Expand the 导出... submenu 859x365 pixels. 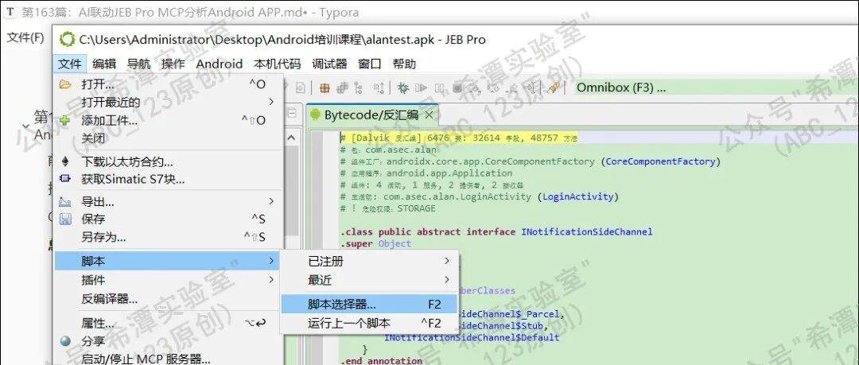point(169,202)
